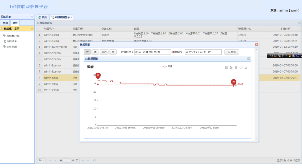Download chart as image icon
Image resolution: width=302 pixels, height=168 pixels.
tap(246, 67)
